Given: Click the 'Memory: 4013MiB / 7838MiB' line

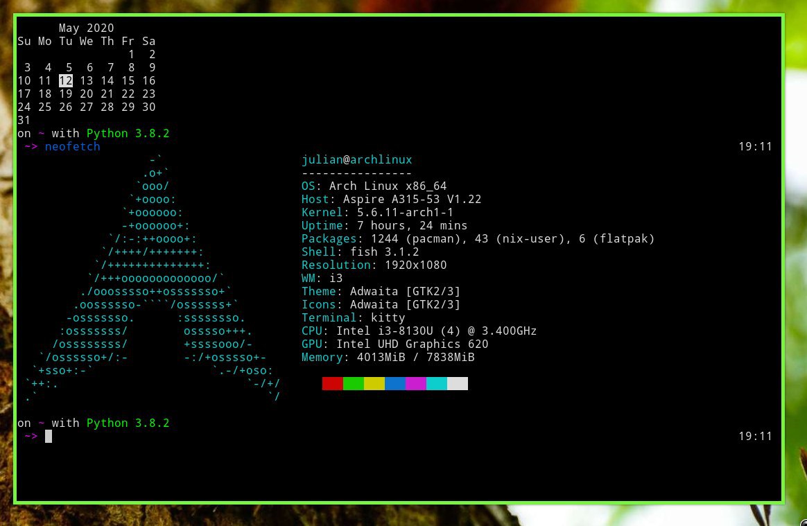Looking at the screenshot, I should (388, 357).
